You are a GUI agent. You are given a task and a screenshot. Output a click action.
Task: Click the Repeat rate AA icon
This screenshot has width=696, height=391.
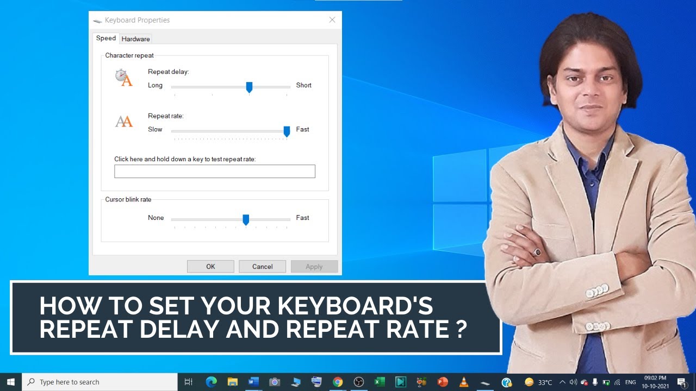[x=124, y=122]
